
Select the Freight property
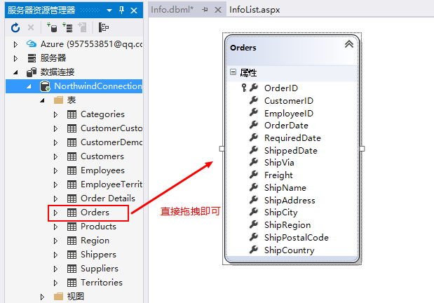(x=278, y=175)
